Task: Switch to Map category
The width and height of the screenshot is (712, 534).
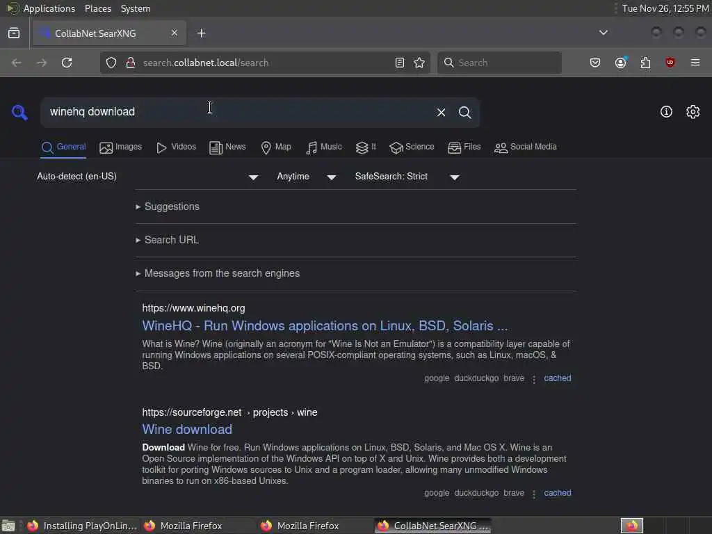Action: coord(276,147)
